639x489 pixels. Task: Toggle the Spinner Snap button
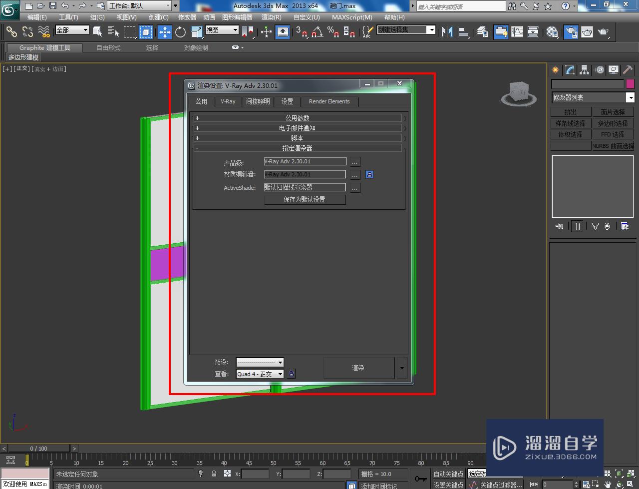(349, 31)
